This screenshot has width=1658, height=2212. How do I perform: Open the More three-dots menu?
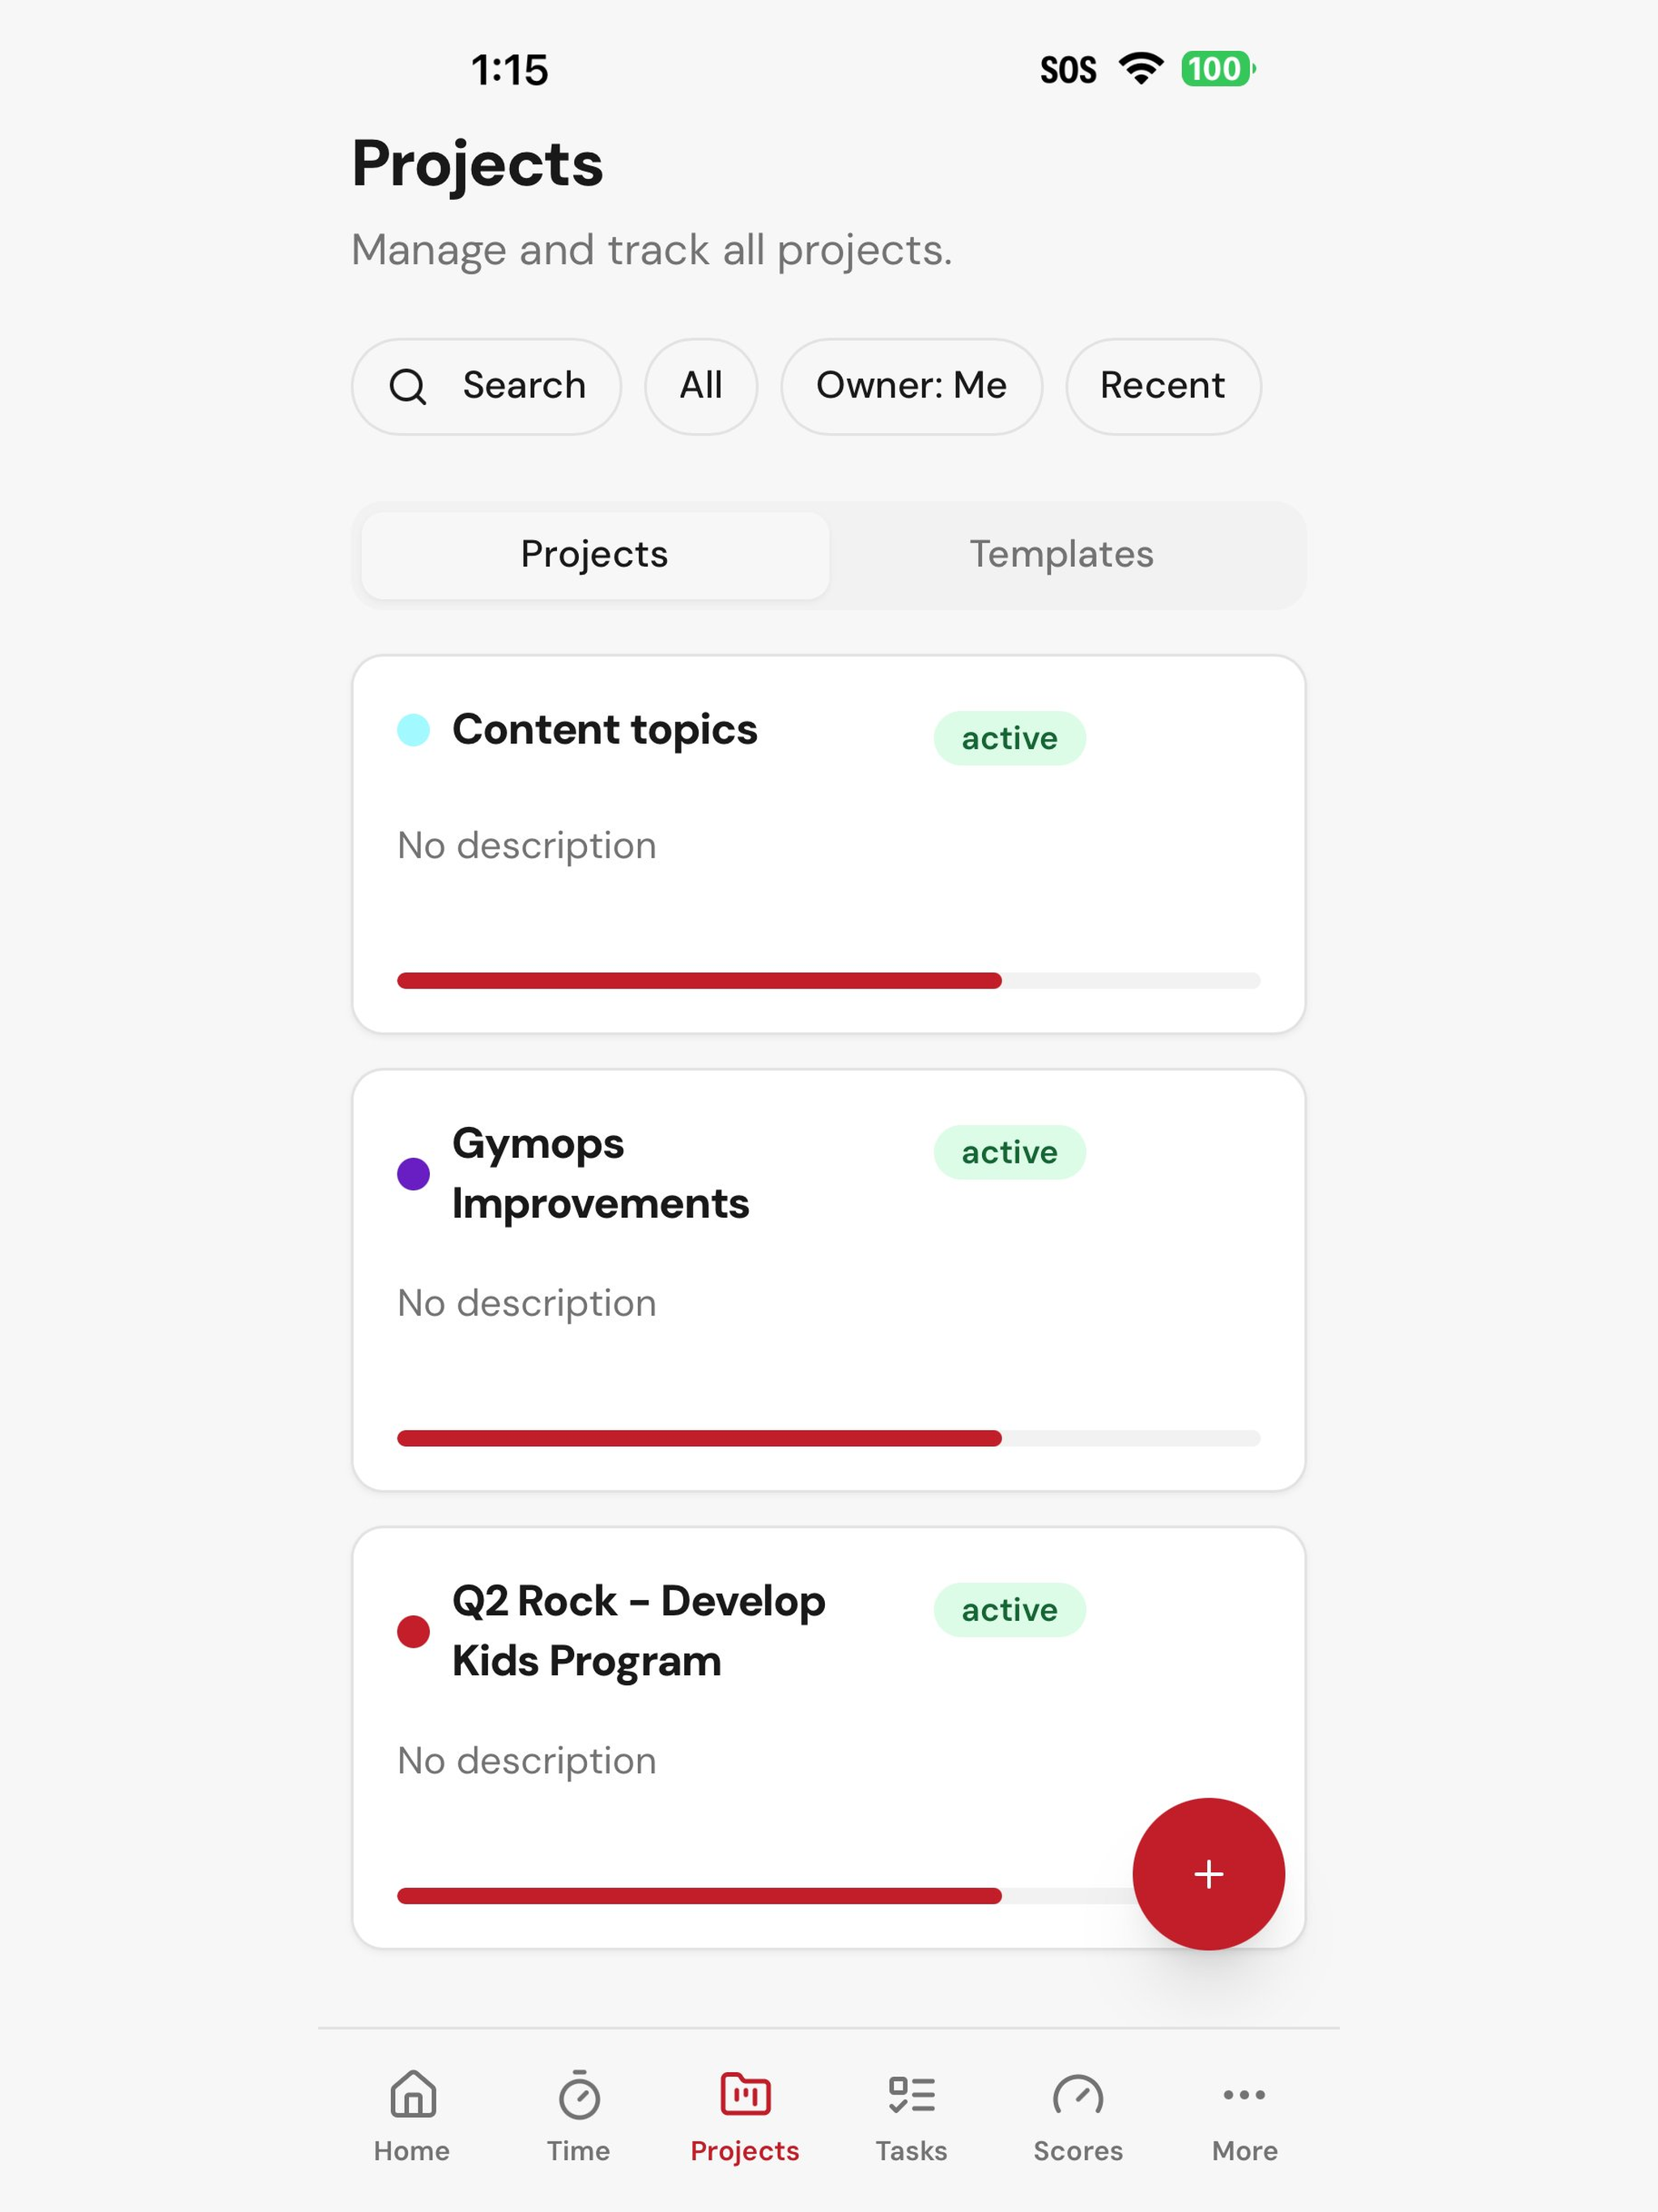click(1245, 2095)
